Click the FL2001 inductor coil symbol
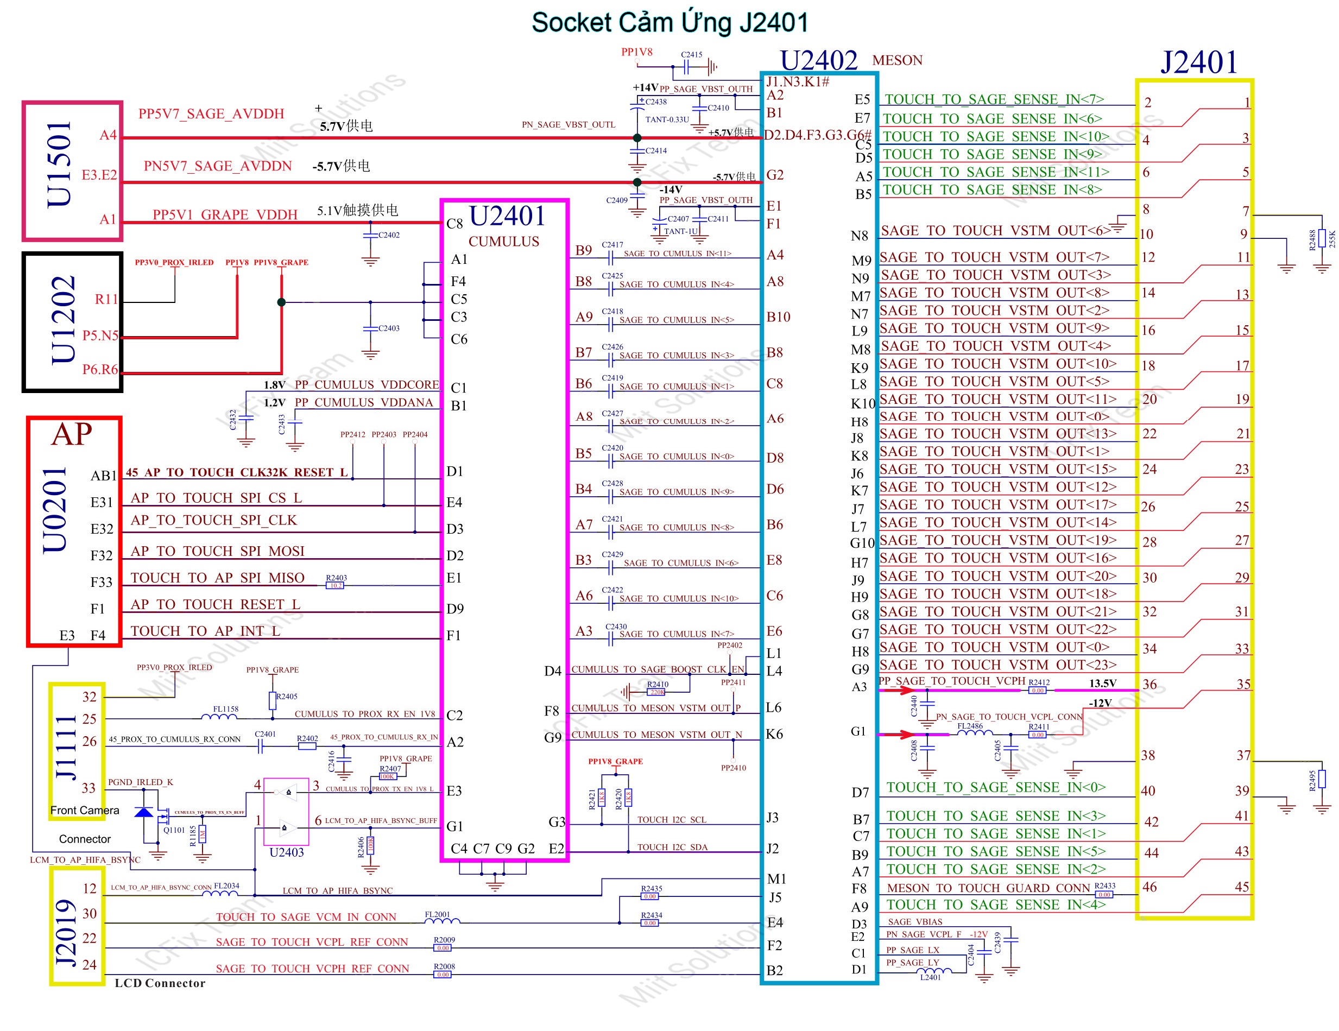This screenshot has width=1339, height=1031. pos(443,921)
